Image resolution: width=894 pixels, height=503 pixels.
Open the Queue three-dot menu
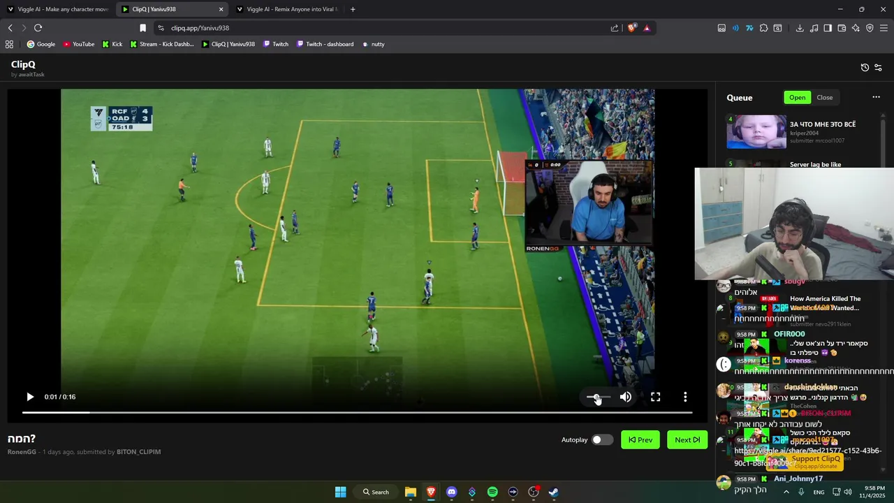tap(876, 97)
